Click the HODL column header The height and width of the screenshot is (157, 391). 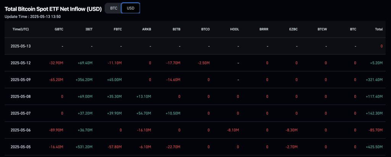(x=235, y=29)
